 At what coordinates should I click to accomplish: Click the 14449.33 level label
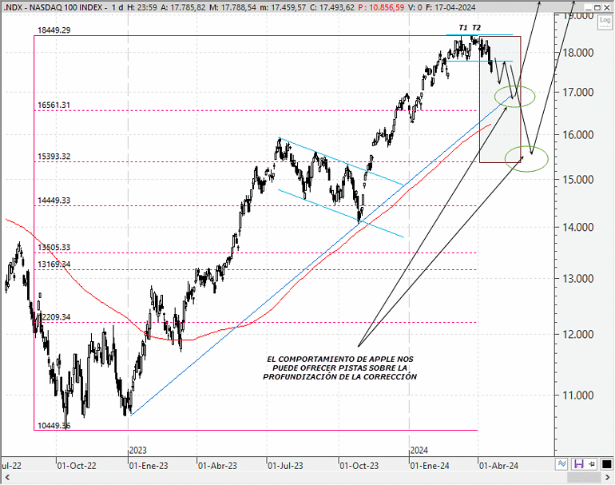(54, 200)
